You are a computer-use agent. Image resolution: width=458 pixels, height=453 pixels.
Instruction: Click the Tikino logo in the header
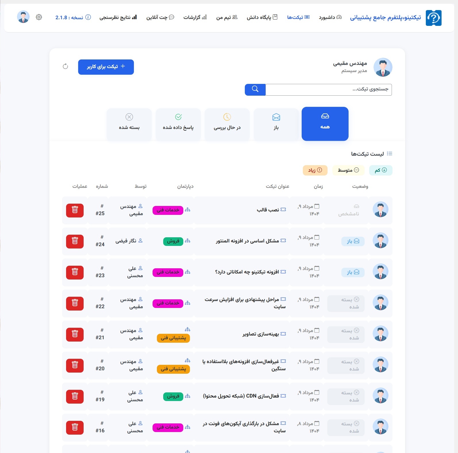[433, 18]
